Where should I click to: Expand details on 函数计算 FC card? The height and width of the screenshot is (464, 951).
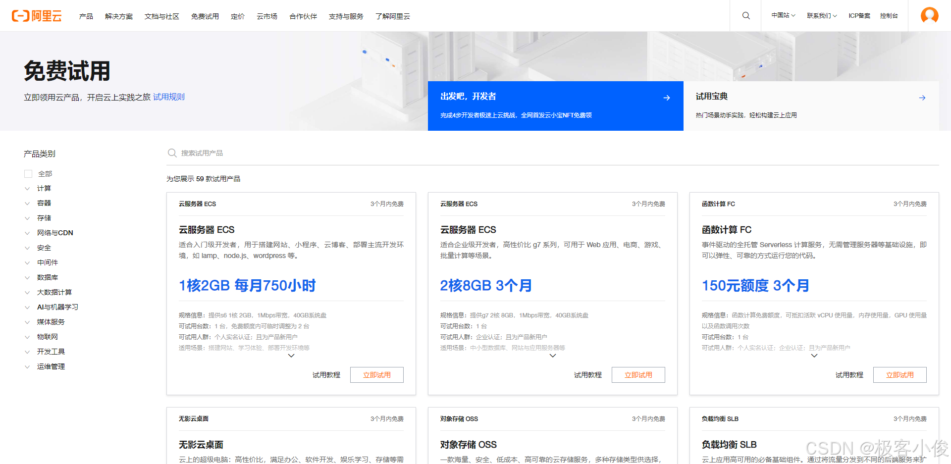click(814, 356)
